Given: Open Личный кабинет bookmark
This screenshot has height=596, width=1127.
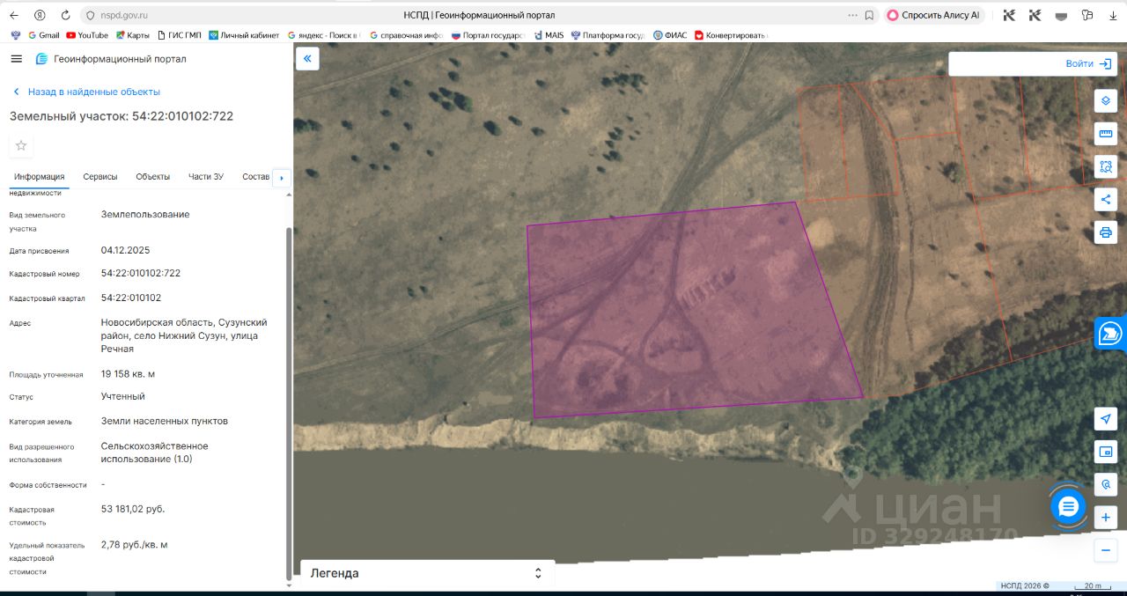Looking at the screenshot, I should [243, 35].
